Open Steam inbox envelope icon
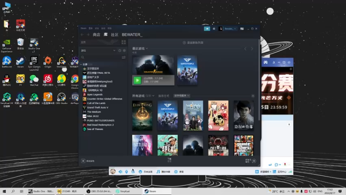The image size is (346, 195). pyautogui.click(x=214, y=29)
